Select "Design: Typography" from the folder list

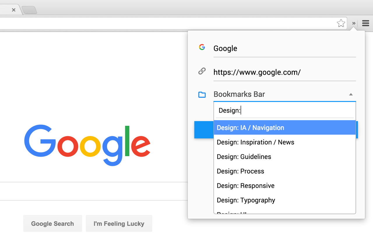coord(246,200)
